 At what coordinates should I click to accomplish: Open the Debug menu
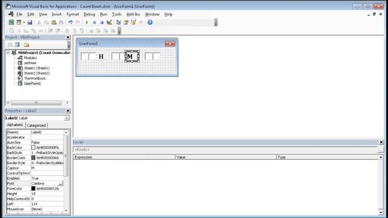click(x=89, y=15)
